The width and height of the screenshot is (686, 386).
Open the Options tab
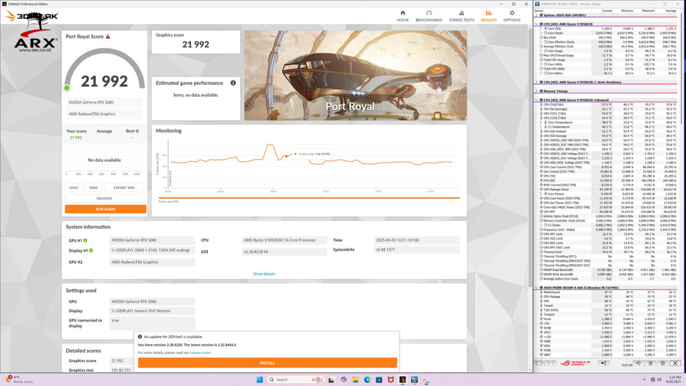pyautogui.click(x=512, y=16)
